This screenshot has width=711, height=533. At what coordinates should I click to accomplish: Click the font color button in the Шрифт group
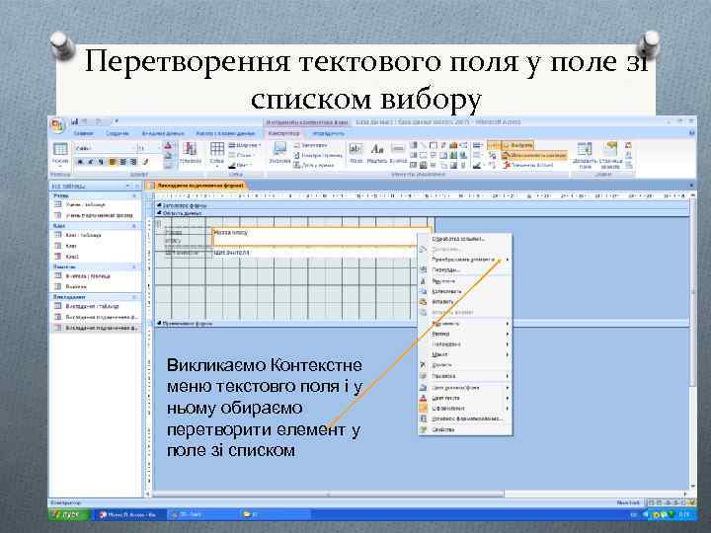pyautogui.click(x=168, y=146)
